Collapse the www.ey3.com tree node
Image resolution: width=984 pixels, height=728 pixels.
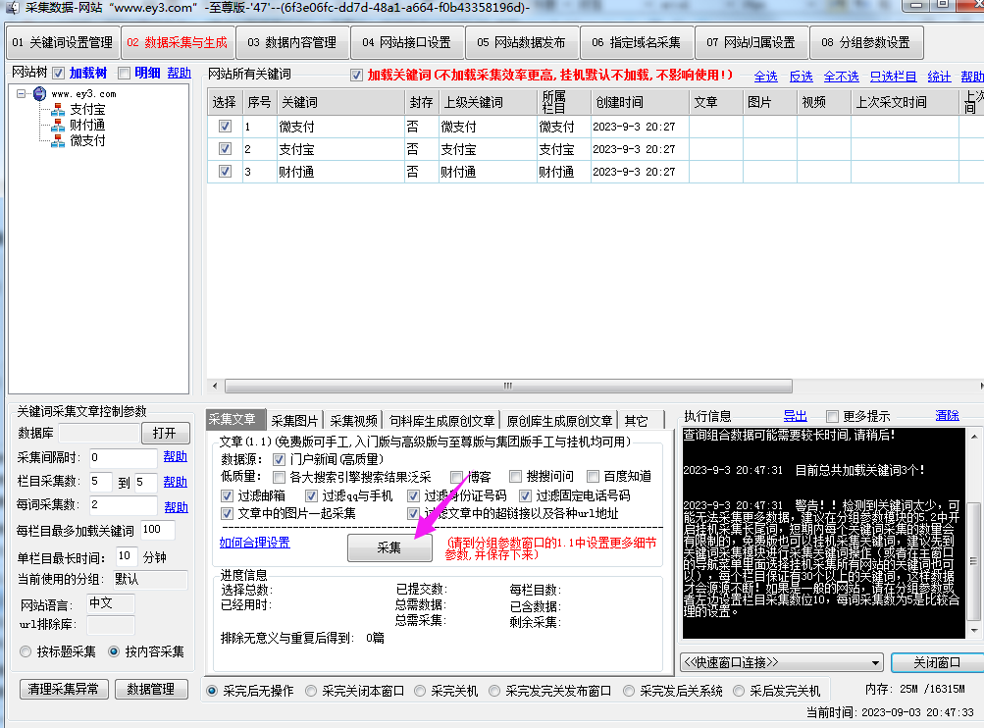click(x=22, y=93)
